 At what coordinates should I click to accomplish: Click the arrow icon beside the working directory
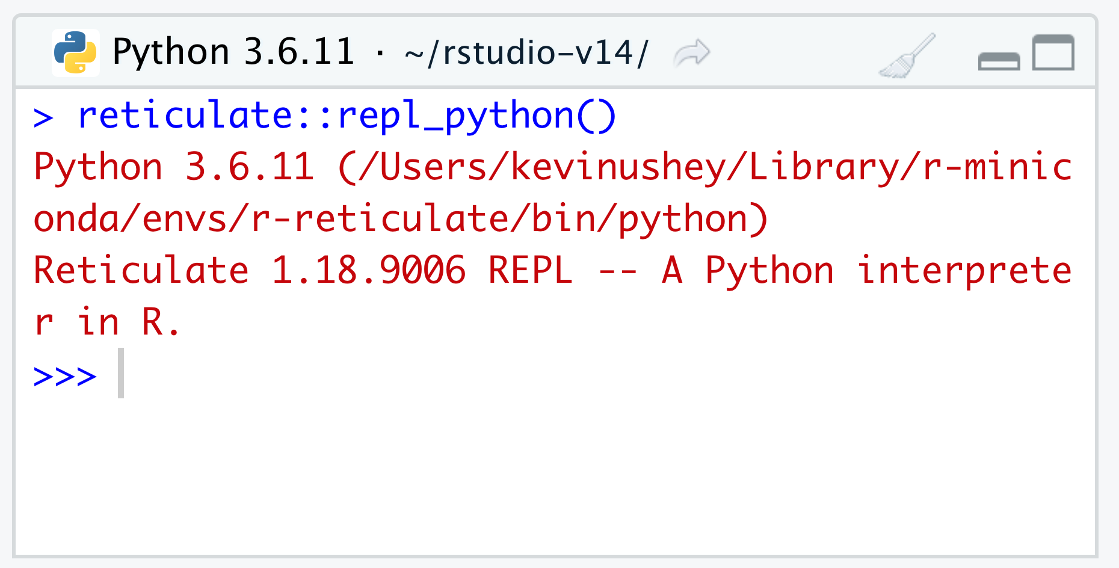691,52
